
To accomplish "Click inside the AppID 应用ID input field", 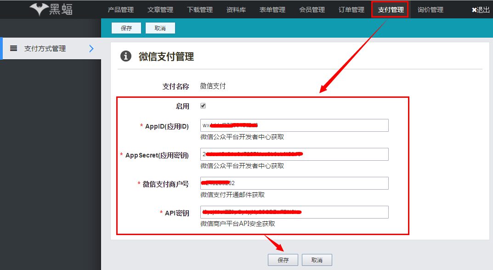I will [294, 125].
